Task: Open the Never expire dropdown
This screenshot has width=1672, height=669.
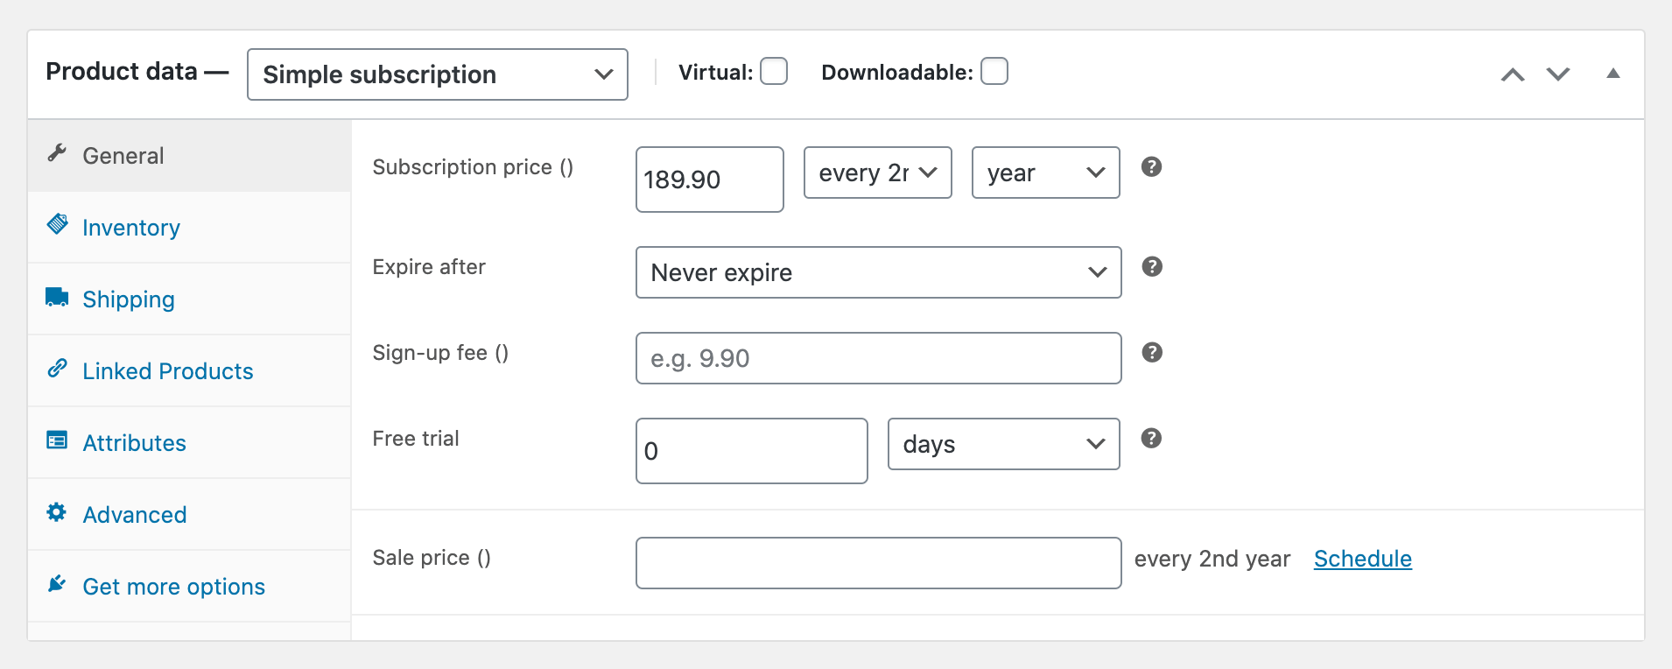Action: pyautogui.click(x=879, y=272)
